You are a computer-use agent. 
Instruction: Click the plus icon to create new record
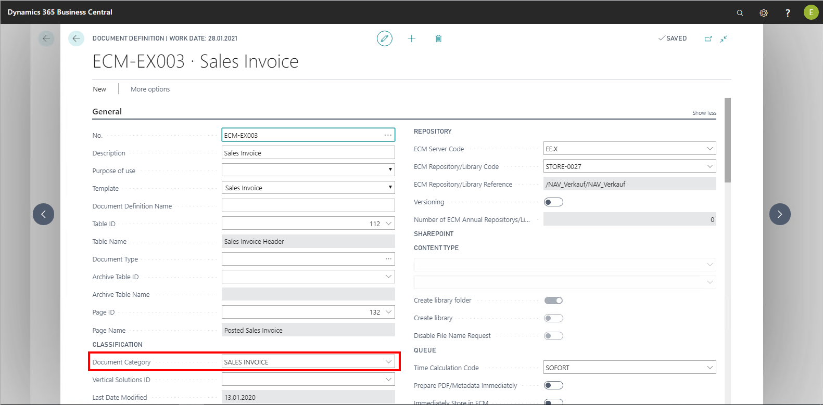(x=412, y=38)
